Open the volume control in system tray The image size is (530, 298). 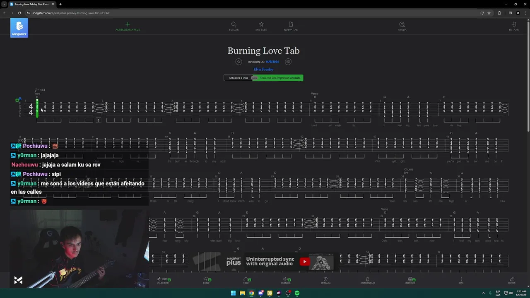point(510,293)
